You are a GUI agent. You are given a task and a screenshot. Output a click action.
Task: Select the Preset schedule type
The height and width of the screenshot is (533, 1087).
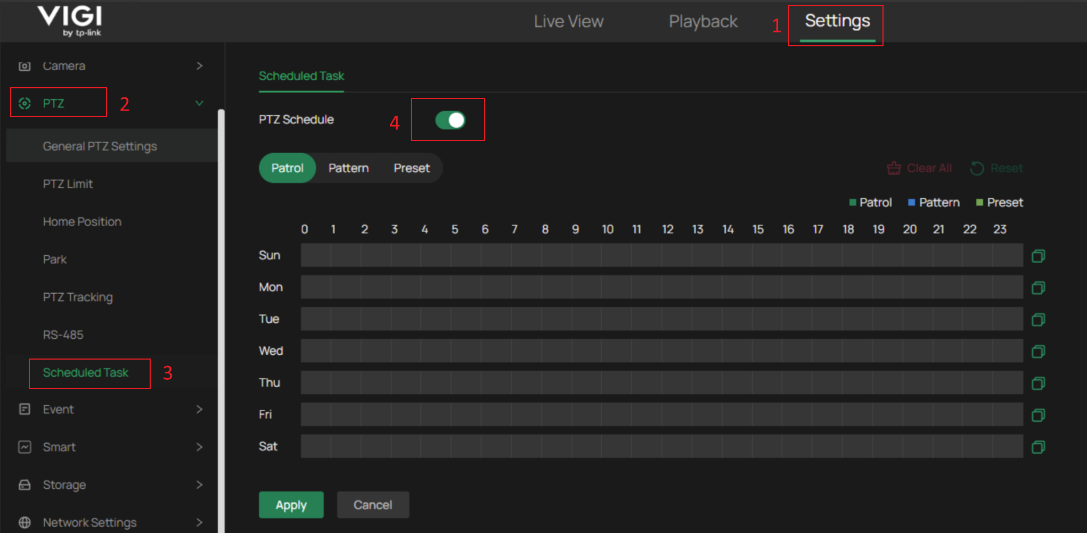click(x=411, y=168)
